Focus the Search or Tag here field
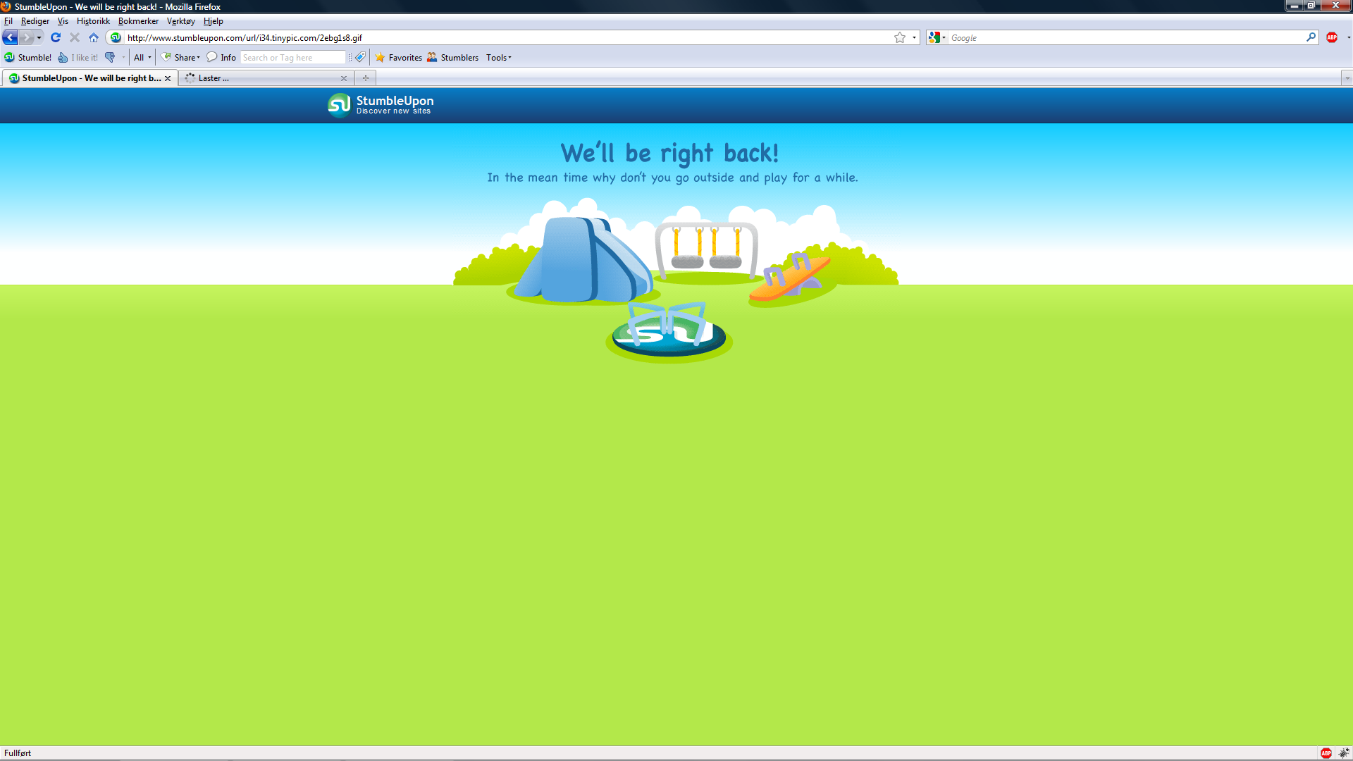Screen dimensions: 1353x761 [293, 58]
